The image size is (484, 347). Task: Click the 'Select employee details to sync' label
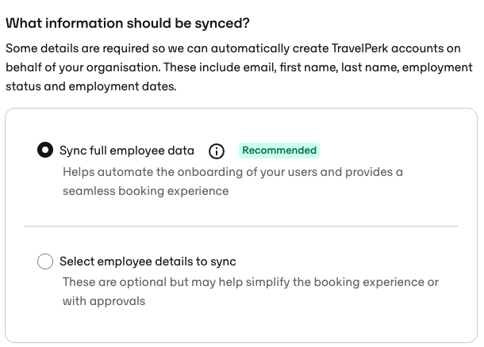(148, 261)
